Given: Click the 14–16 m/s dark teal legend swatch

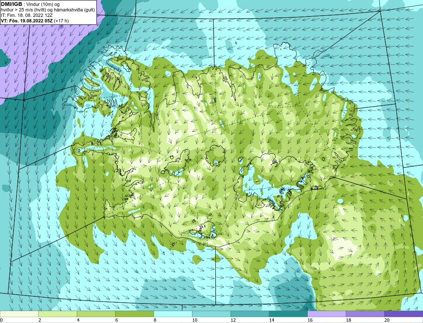Looking at the screenshot, I should click(x=288, y=314).
